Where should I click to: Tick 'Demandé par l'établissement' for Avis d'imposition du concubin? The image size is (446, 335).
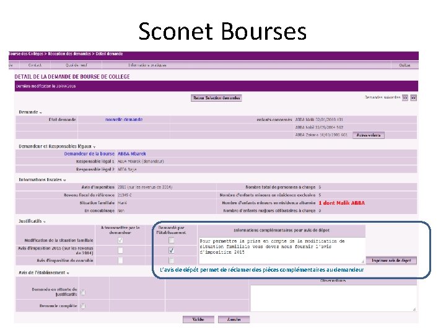(171, 261)
